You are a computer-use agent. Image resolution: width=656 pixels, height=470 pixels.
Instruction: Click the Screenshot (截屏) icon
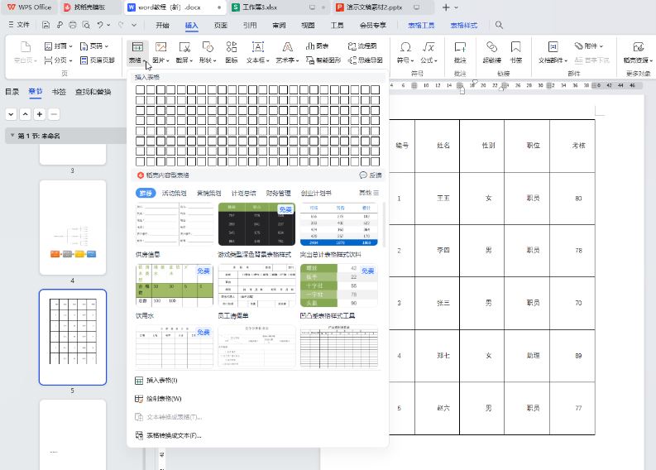[x=184, y=47]
